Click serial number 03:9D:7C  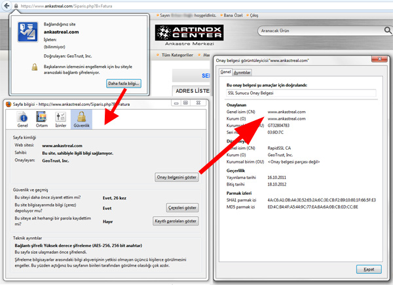276,132
